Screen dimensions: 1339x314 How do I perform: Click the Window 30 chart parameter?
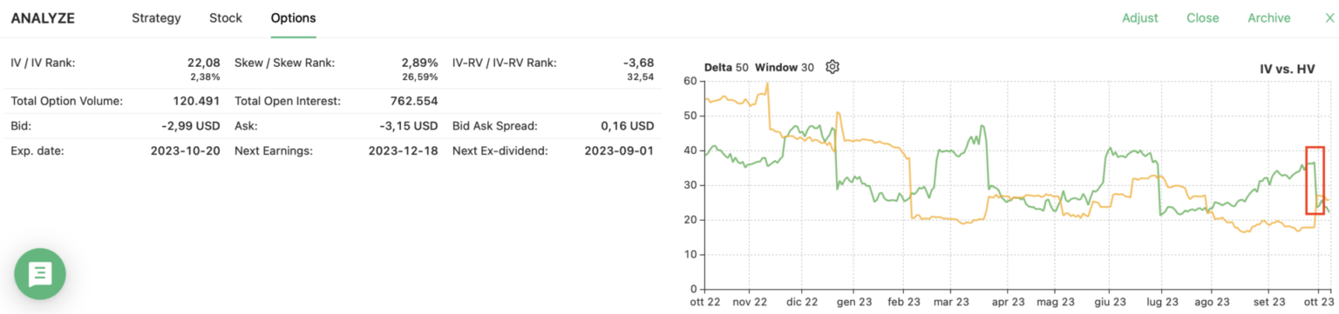[x=785, y=68]
